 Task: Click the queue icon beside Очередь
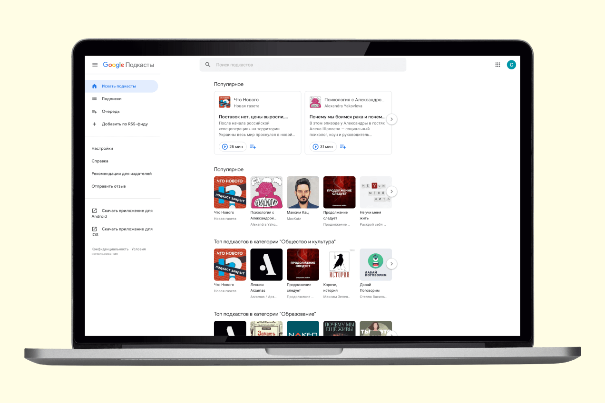coord(94,111)
